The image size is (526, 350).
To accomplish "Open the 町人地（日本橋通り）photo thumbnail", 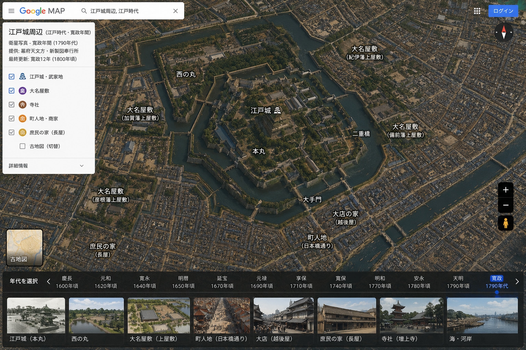I will pos(222,321).
